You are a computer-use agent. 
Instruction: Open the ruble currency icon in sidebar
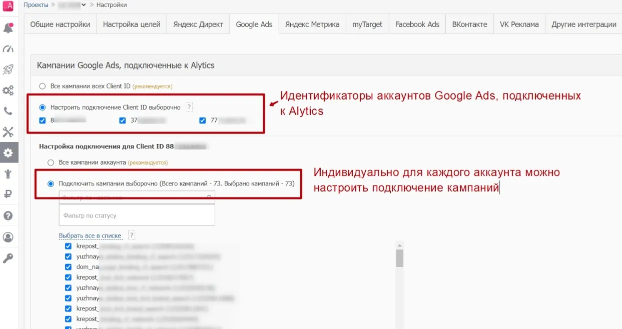pos(8,195)
